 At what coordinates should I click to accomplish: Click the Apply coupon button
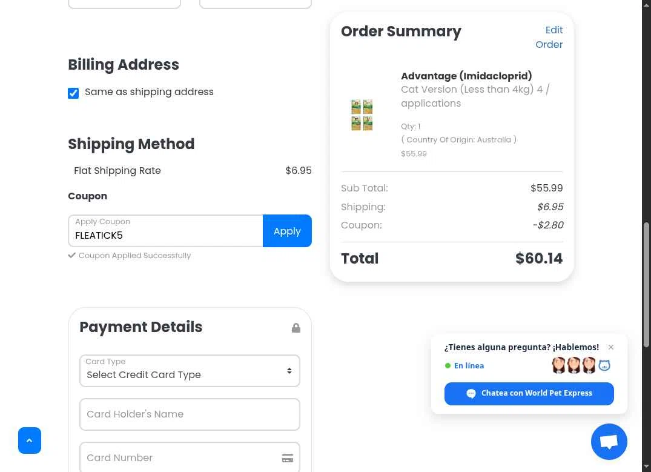point(287,231)
